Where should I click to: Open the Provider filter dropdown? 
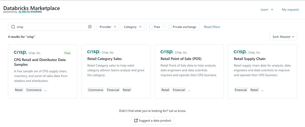point(108,27)
